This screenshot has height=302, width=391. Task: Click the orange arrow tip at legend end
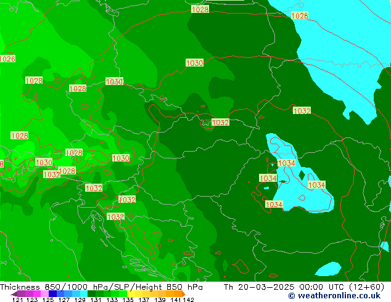[184, 294]
